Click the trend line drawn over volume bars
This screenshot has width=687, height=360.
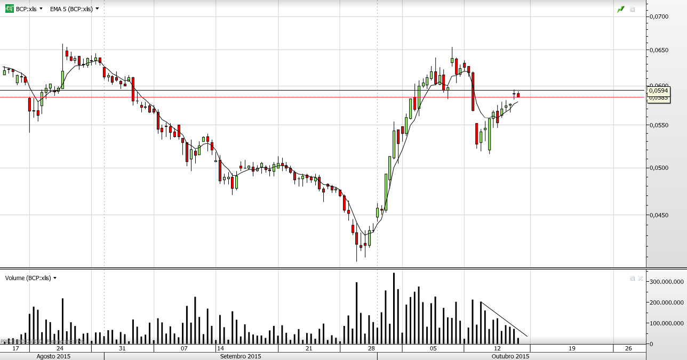(x=504, y=319)
